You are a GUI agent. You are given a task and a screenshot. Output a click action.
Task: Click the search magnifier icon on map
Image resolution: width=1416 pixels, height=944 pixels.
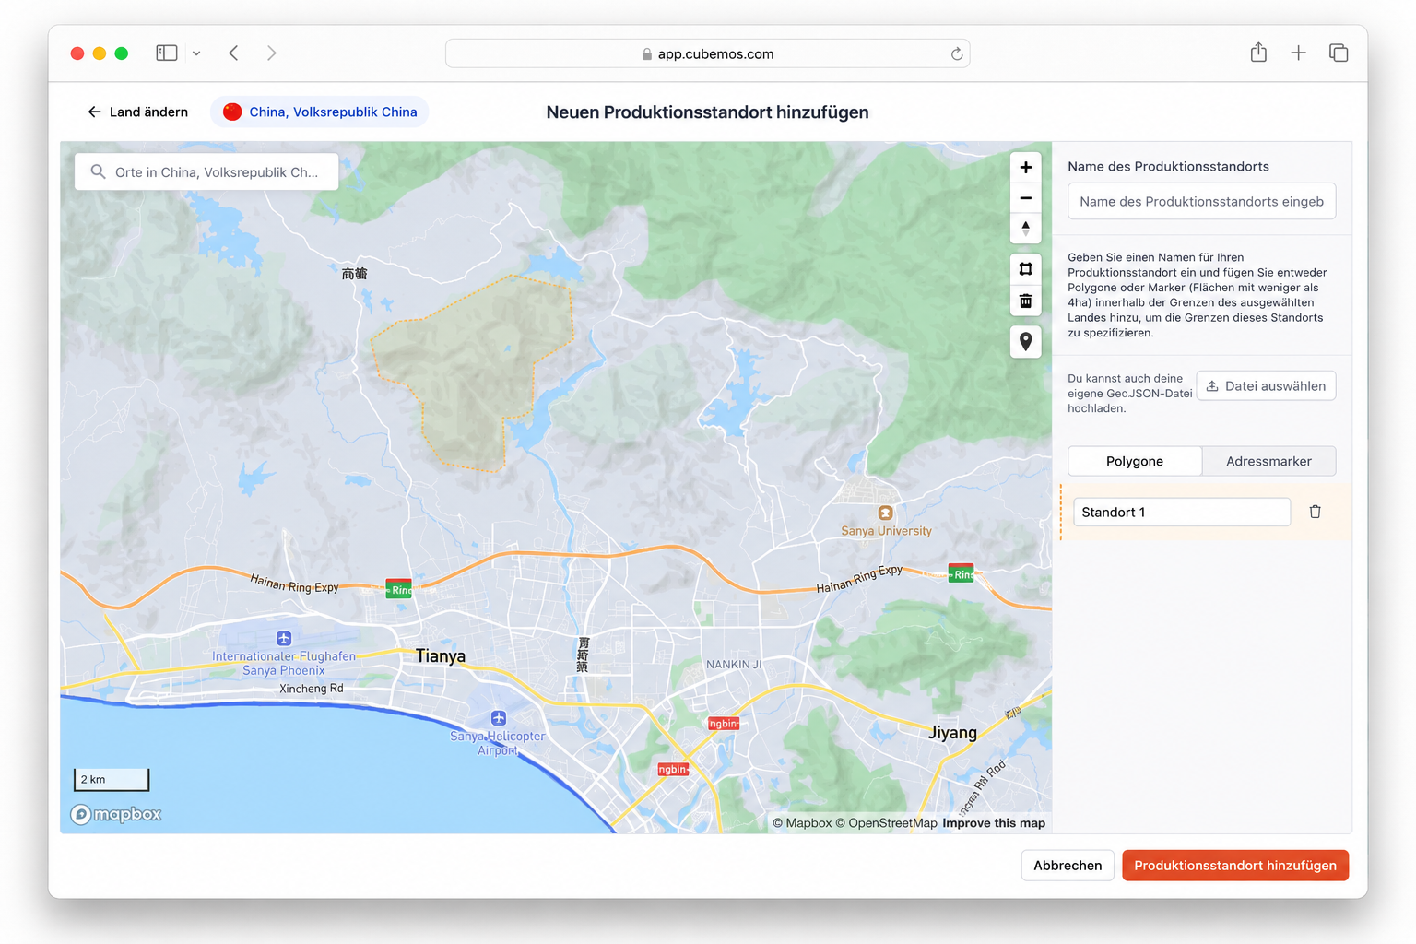click(98, 171)
